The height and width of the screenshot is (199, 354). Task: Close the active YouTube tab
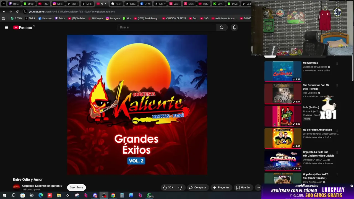click(106, 4)
